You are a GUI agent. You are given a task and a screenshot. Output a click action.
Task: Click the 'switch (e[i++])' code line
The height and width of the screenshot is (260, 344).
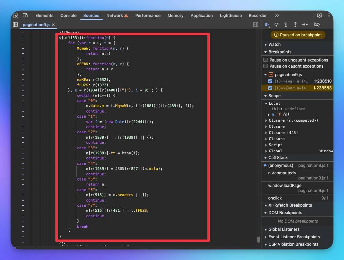tap(96, 96)
